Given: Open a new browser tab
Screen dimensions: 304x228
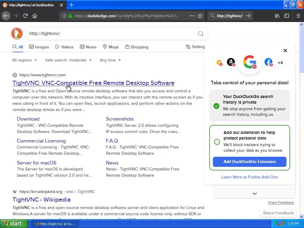Looking at the screenshot, I should click(x=71, y=5).
